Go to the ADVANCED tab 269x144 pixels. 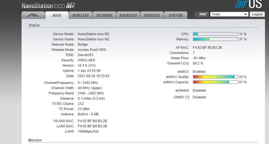click(x=128, y=15)
